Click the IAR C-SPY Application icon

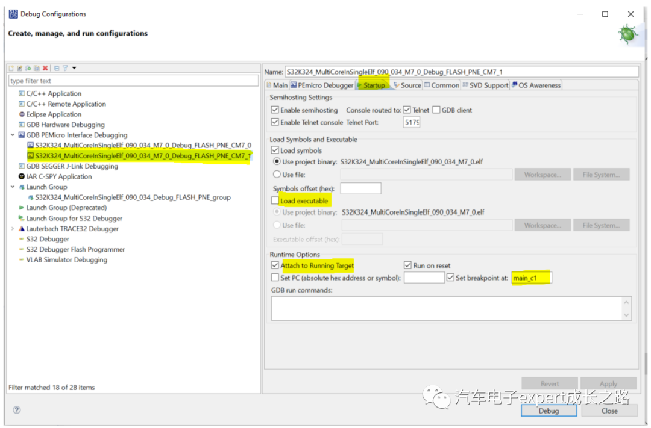click(22, 176)
